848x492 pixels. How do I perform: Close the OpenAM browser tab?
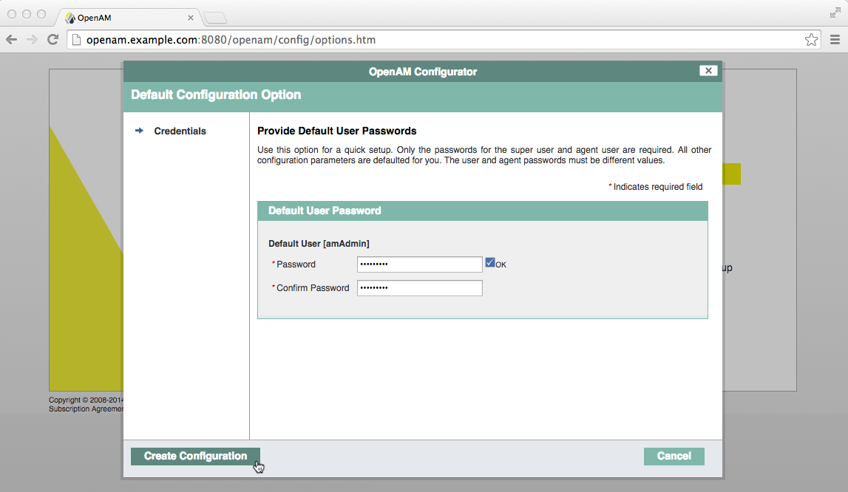(x=190, y=18)
